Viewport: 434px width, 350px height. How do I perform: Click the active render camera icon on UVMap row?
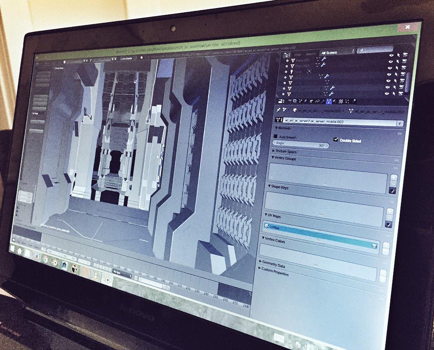click(374, 245)
